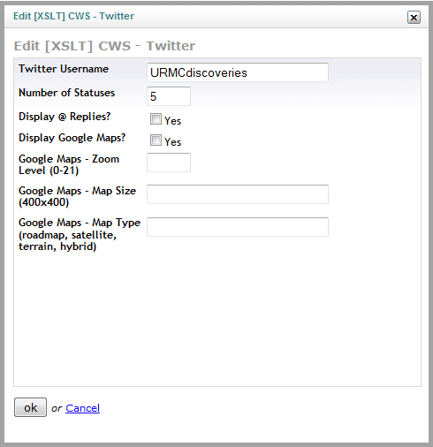
Task: Click the Google Maps - Map Type label
Action: tap(80, 234)
